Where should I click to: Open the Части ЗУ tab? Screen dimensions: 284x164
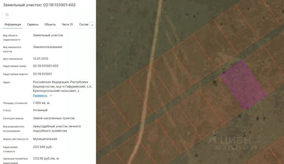(x=67, y=25)
